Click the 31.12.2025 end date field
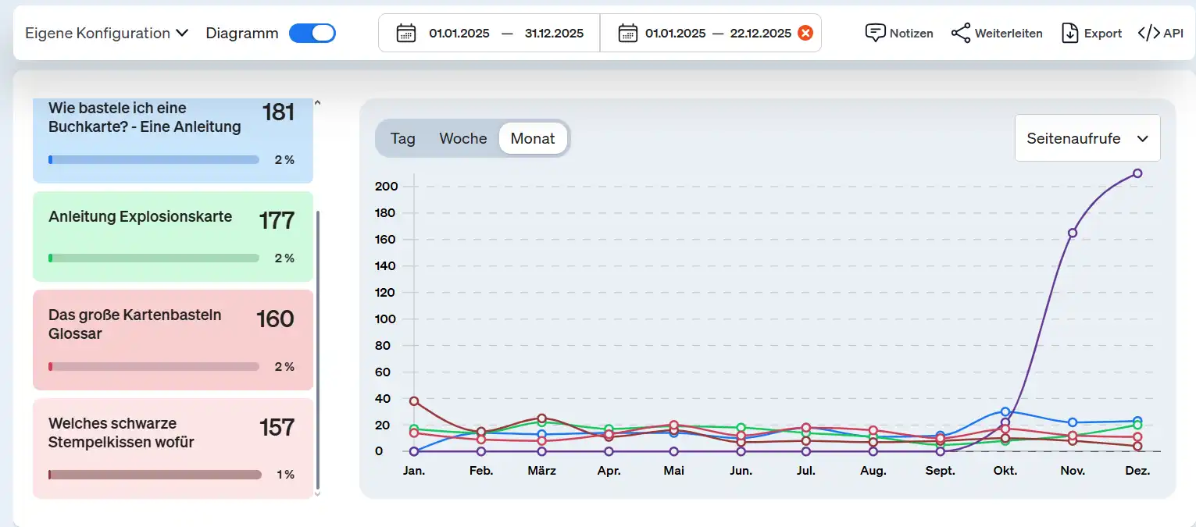Viewport: 1196px width, 527px height. pos(554,33)
